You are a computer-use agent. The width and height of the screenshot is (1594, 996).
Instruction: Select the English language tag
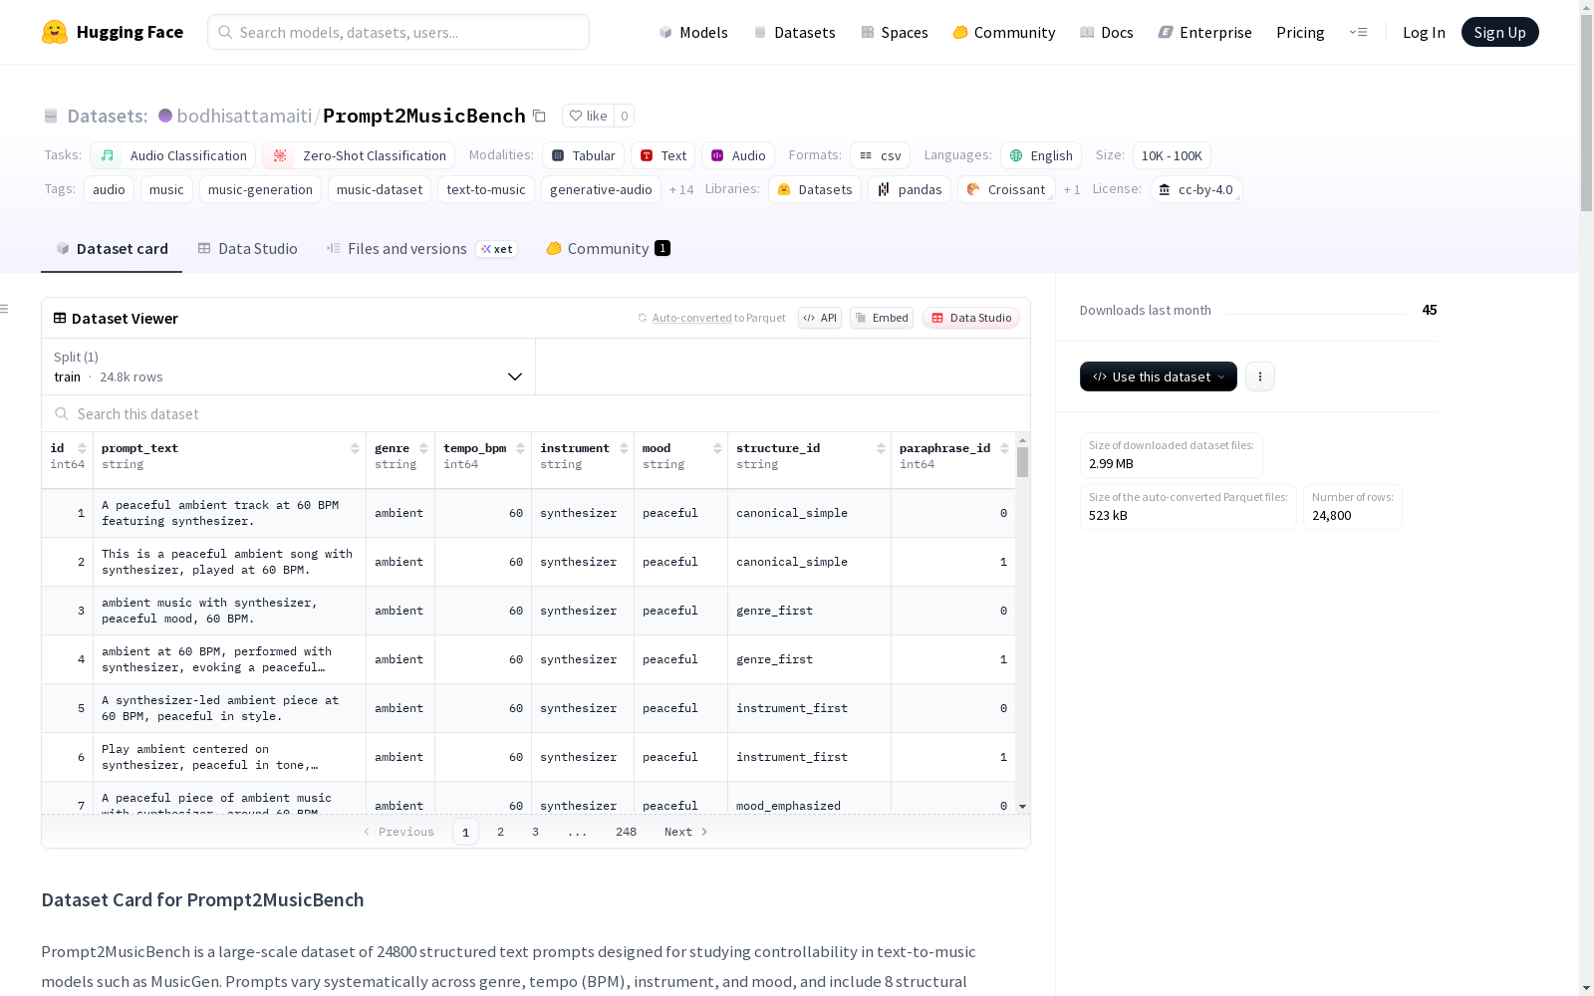click(x=1041, y=155)
